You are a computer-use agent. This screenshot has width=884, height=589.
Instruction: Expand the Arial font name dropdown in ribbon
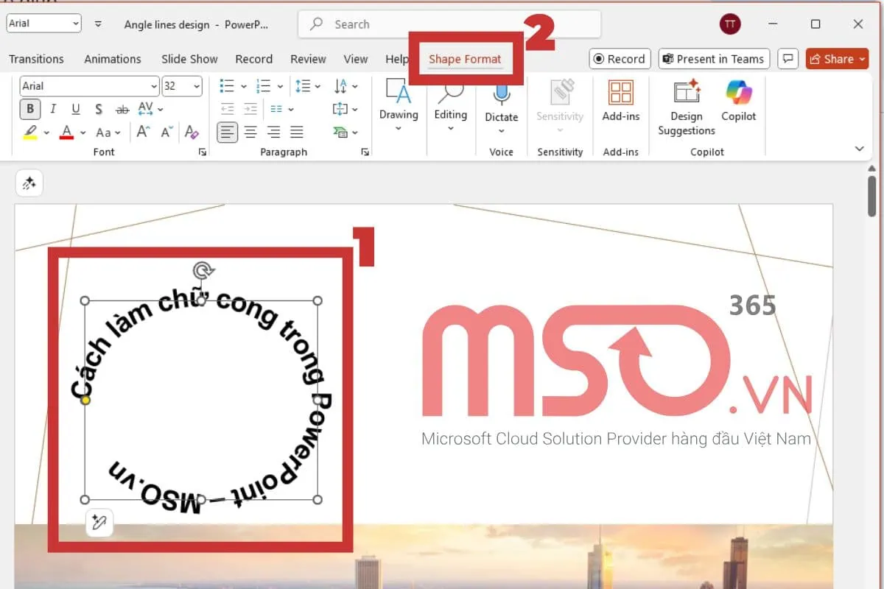click(x=153, y=86)
